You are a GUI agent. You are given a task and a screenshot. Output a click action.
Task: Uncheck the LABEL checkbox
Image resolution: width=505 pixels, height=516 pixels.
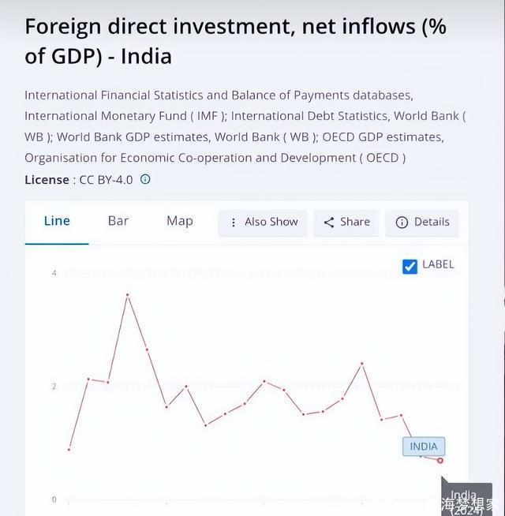pos(410,266)
